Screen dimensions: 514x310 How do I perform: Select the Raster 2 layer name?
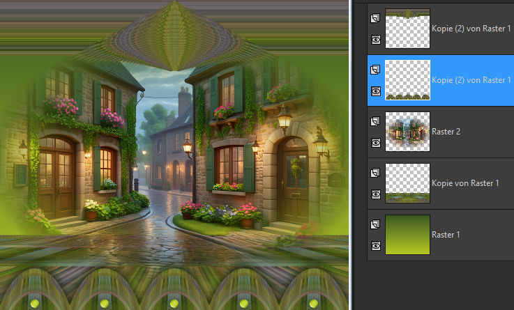coord(447,132)
